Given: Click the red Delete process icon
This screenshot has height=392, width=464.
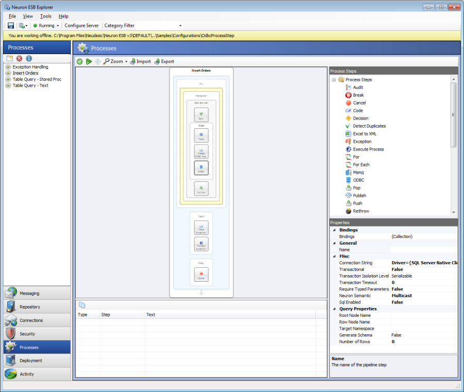Looking at the screenshot, I should click(19, 59).
